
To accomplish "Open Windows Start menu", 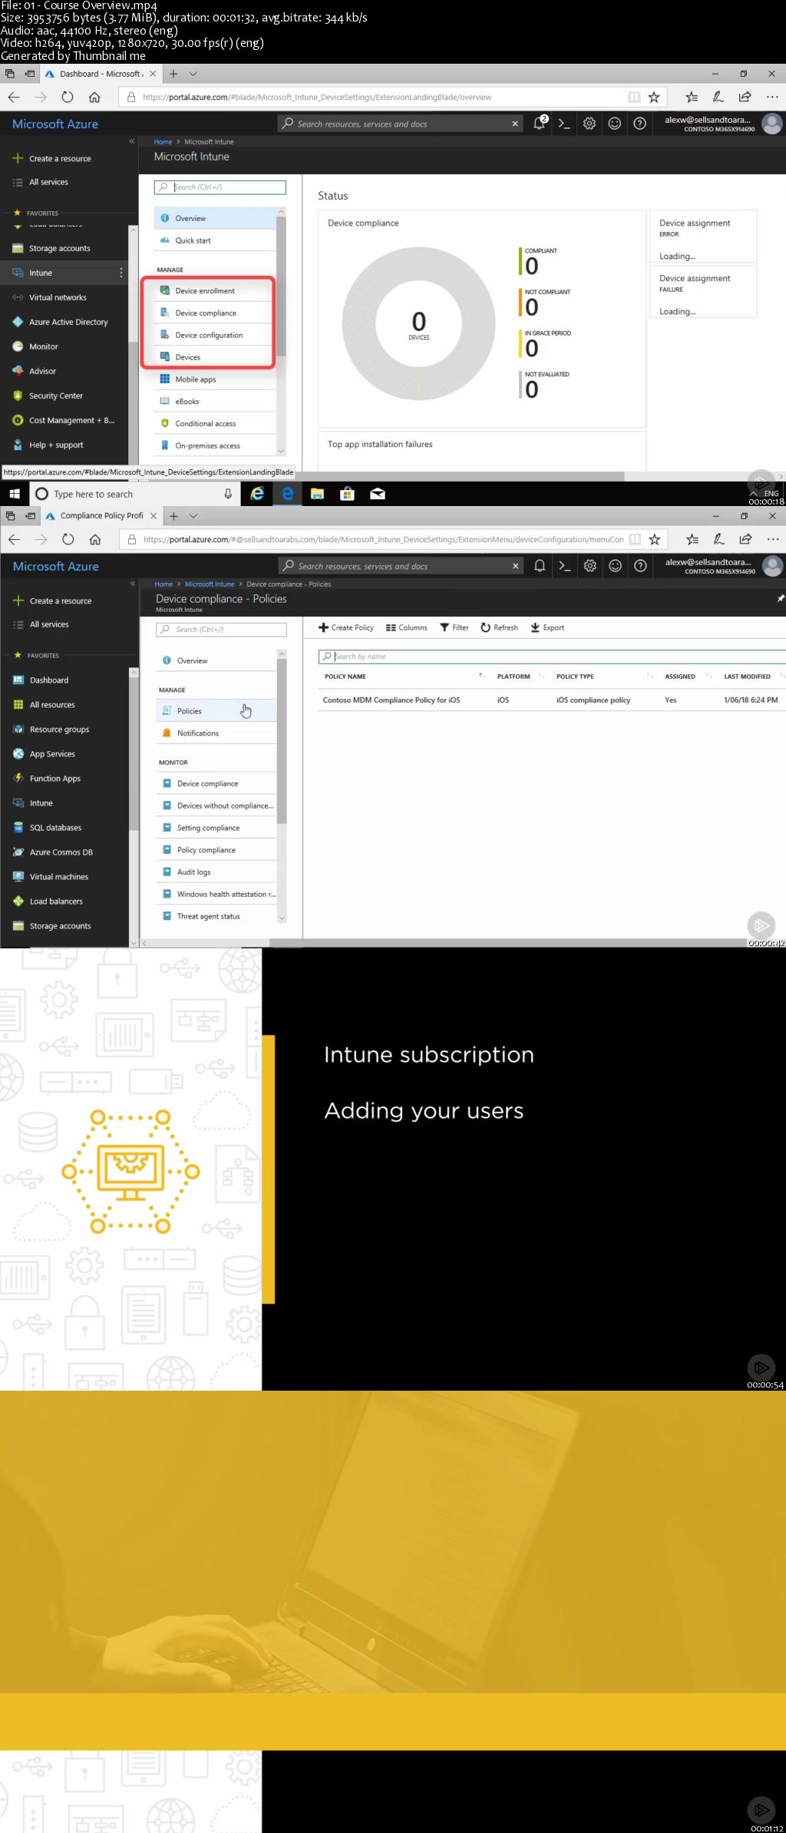I will tap(14, 494).
